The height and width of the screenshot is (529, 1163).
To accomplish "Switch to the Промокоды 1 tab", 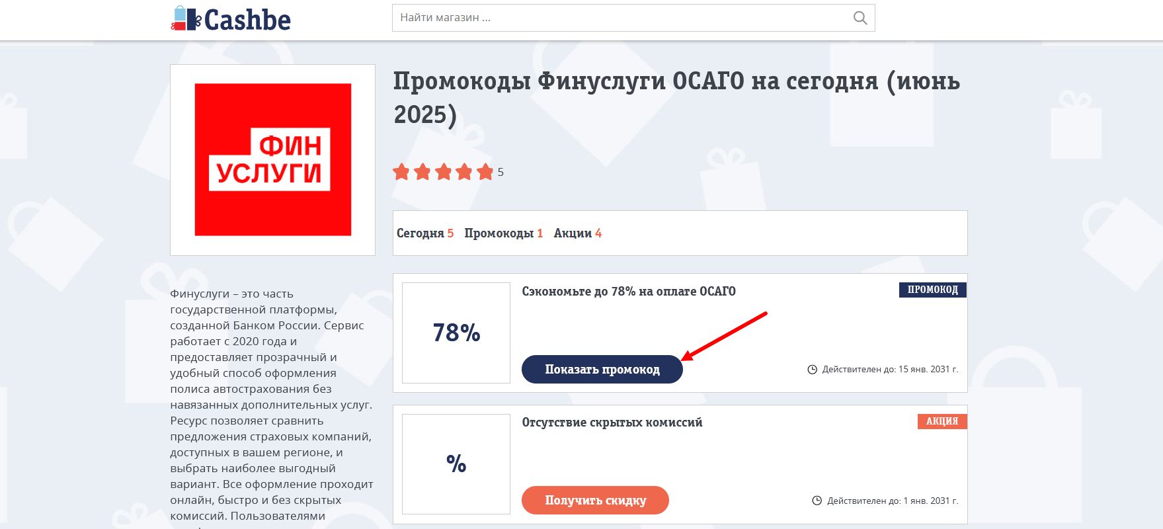I will click(x=504, y=233).
